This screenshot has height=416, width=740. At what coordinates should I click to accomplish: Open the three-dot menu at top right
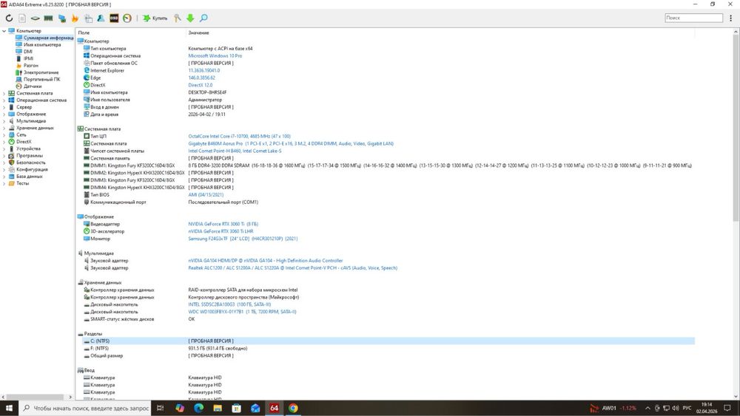pos(730,18)
